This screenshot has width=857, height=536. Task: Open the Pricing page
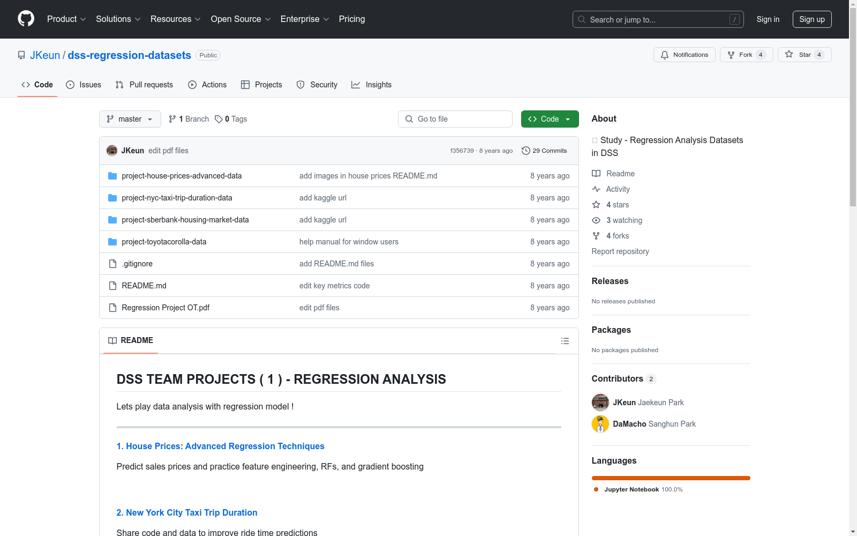[352, 19]
